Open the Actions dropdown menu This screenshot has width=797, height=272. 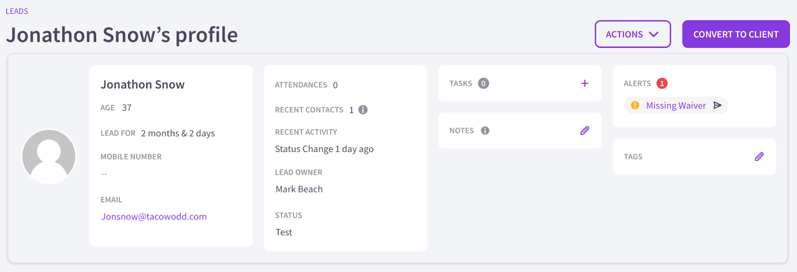point(633,34)
